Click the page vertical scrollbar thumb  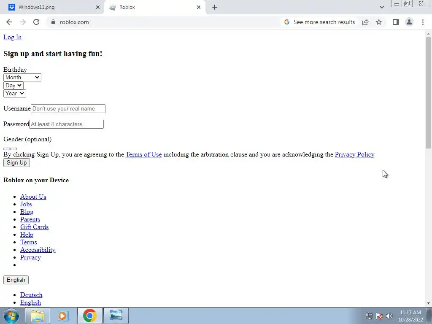pyautogui.click(x=428, y=93)
